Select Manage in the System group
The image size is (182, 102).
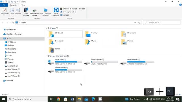click(x=65, y=15)
